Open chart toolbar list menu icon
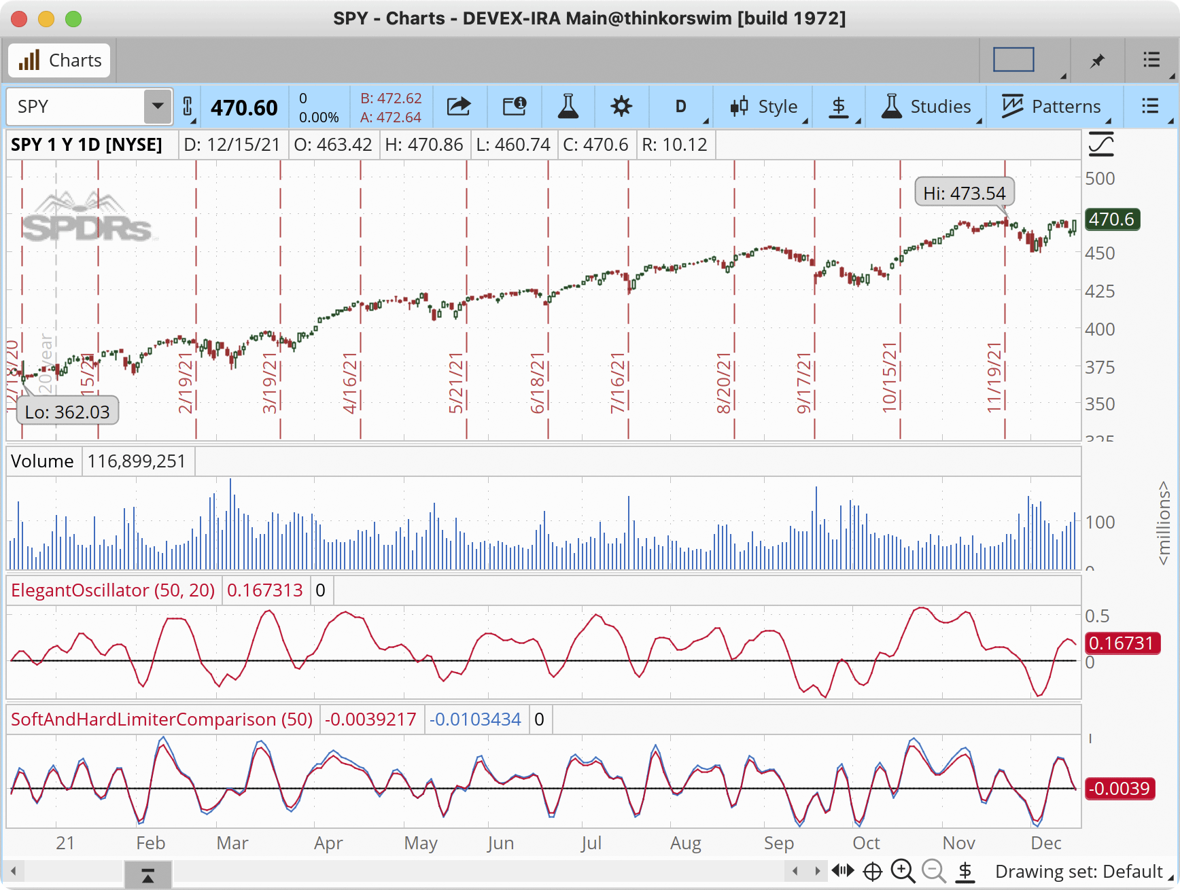Image resolution: width=1180 pixels, height=890 pixels. click(x=1150, y=106)
